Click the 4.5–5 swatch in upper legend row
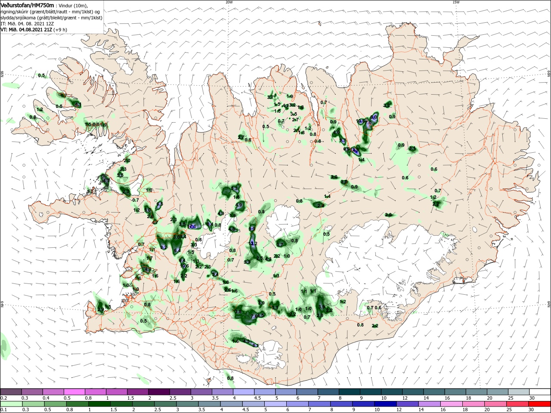 click(264, 391)
